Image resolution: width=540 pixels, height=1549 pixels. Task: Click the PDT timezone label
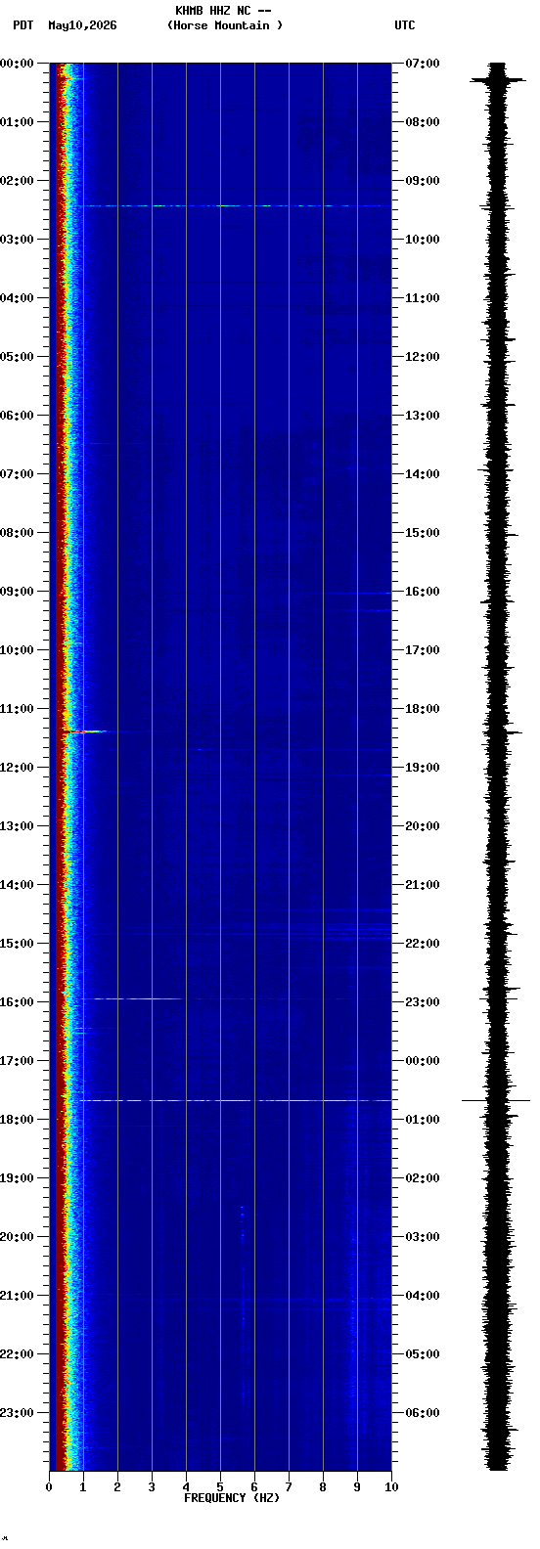[x=23, y=25]
